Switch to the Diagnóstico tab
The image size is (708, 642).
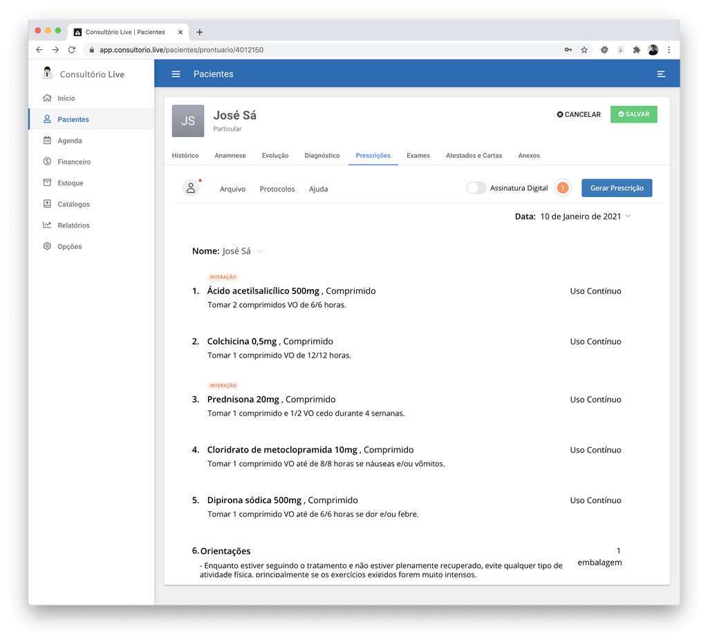[x=322, y=156]
